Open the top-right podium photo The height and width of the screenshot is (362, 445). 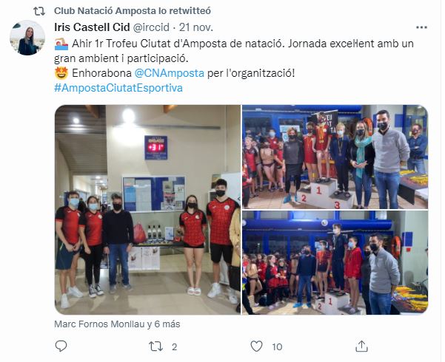(x=335, y=157)
